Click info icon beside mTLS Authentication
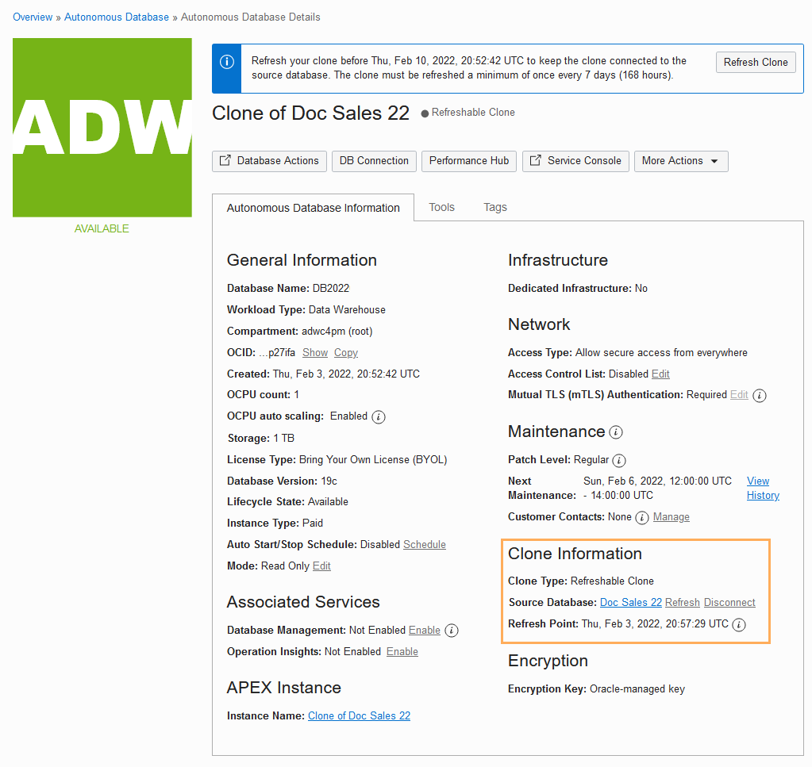 pyautogui.click(x=759, y=396)
